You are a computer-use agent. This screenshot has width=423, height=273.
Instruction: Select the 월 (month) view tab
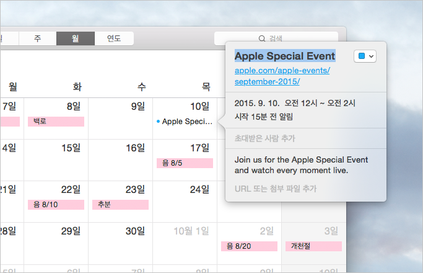[76, 38]
